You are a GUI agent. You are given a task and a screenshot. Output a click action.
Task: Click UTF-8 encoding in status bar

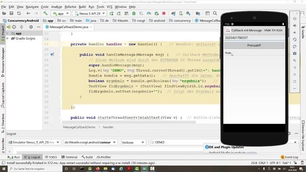pos(275,163)
